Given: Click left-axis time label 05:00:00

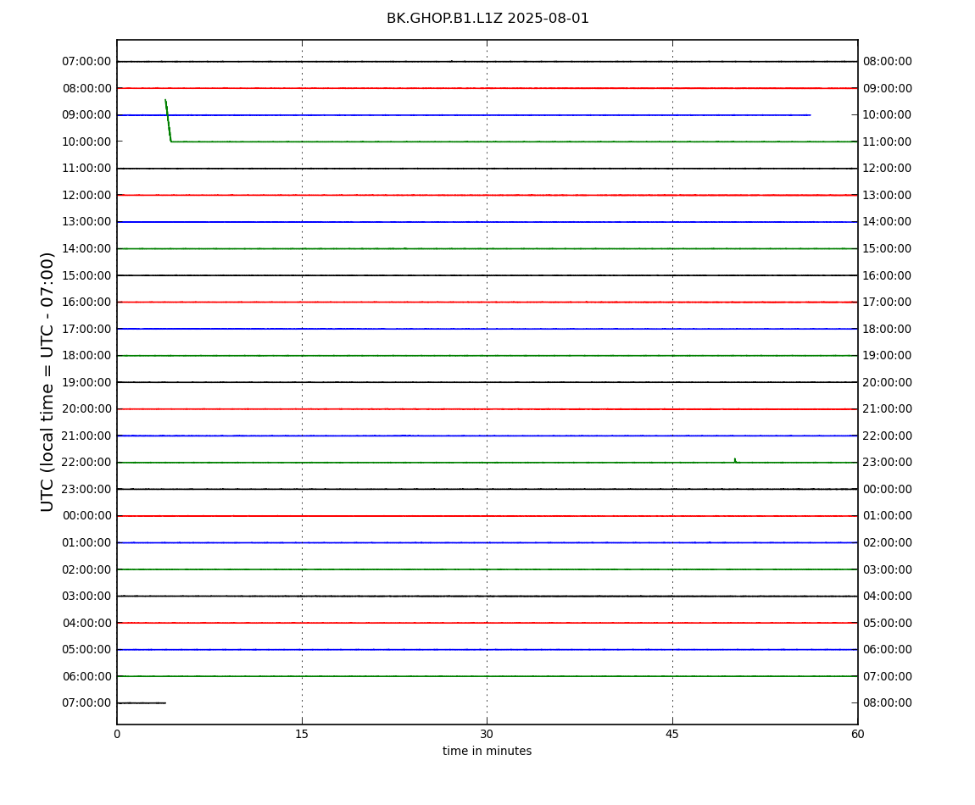Looking at the screenshot, I should [87, 650].
